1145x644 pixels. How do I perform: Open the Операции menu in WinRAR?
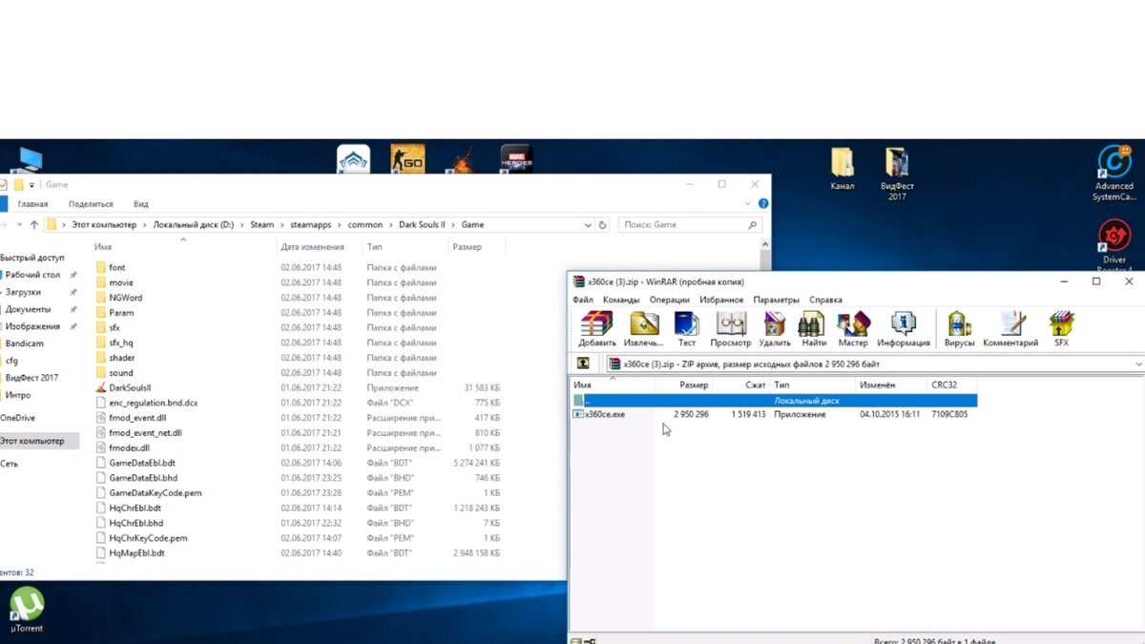670,300
